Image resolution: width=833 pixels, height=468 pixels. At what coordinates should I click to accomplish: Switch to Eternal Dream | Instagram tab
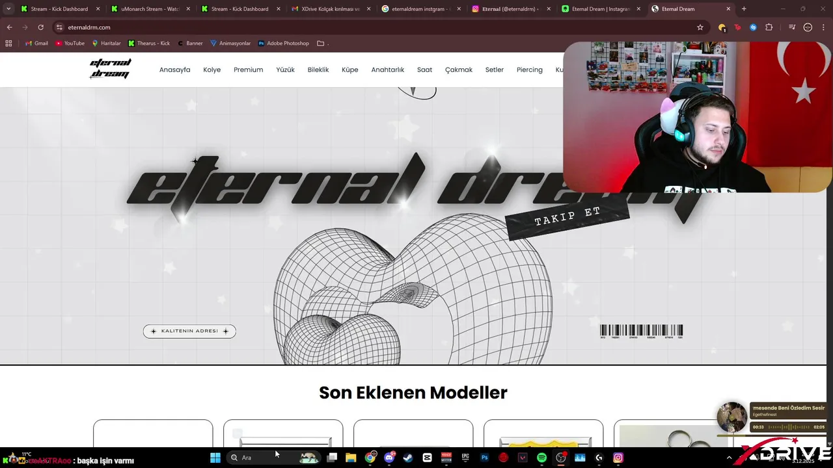(x=600, y=9)
